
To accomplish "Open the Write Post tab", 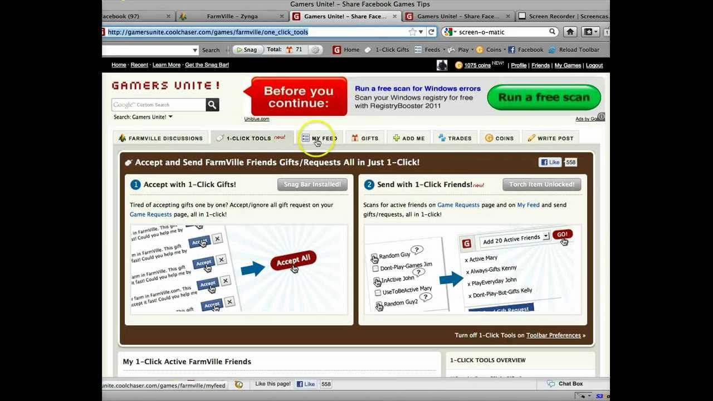I will (551, 138).
